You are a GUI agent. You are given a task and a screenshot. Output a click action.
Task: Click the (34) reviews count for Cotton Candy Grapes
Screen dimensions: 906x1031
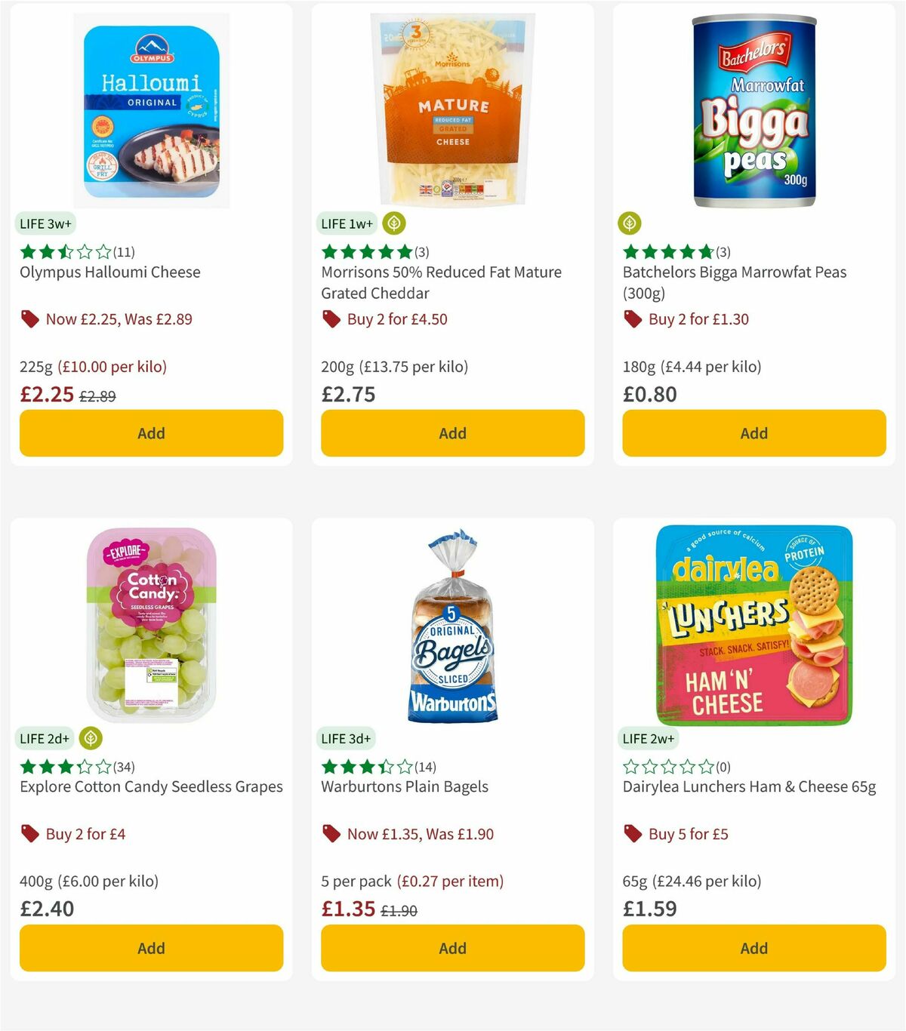(124, 767)
